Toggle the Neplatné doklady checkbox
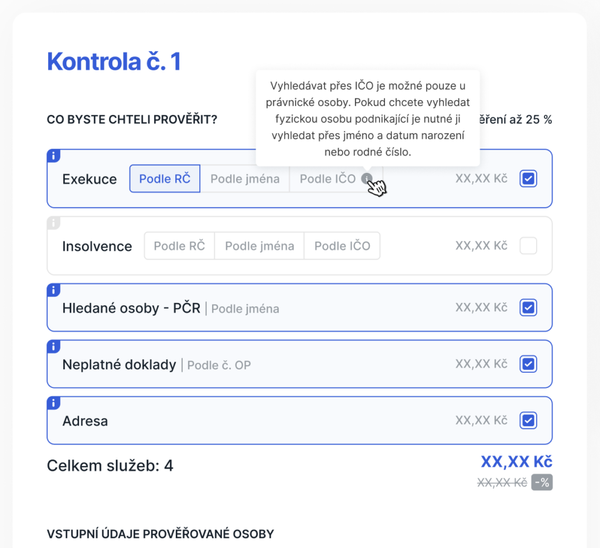This screenshot has height=548, width=600. pos(528,364)
